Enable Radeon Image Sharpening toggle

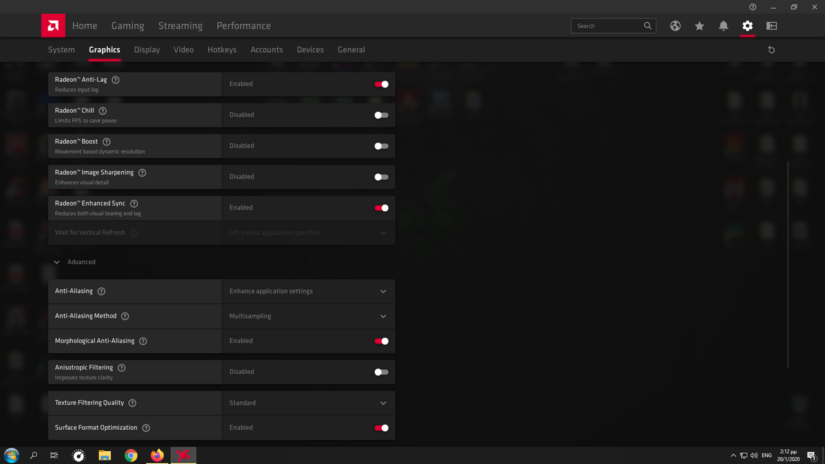coord(382,177)
